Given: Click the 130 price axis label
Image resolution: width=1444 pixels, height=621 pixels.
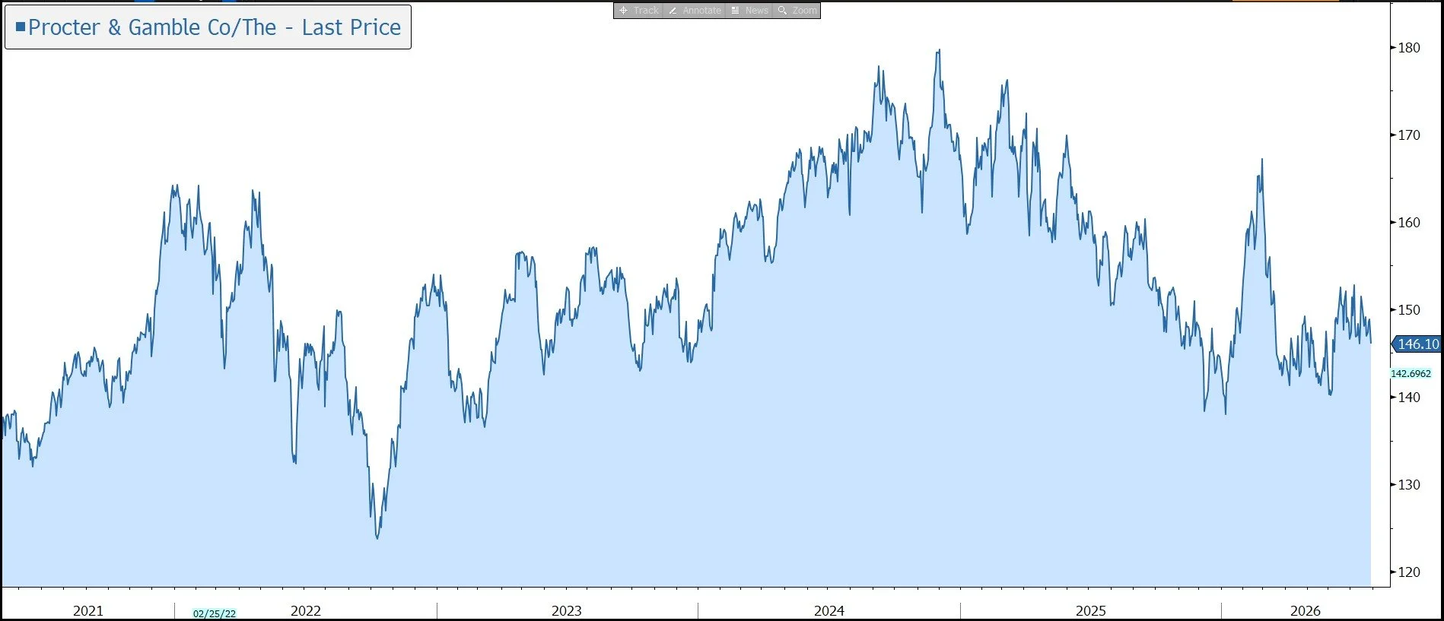Looking at the screenshot, I should [1409, 484].
